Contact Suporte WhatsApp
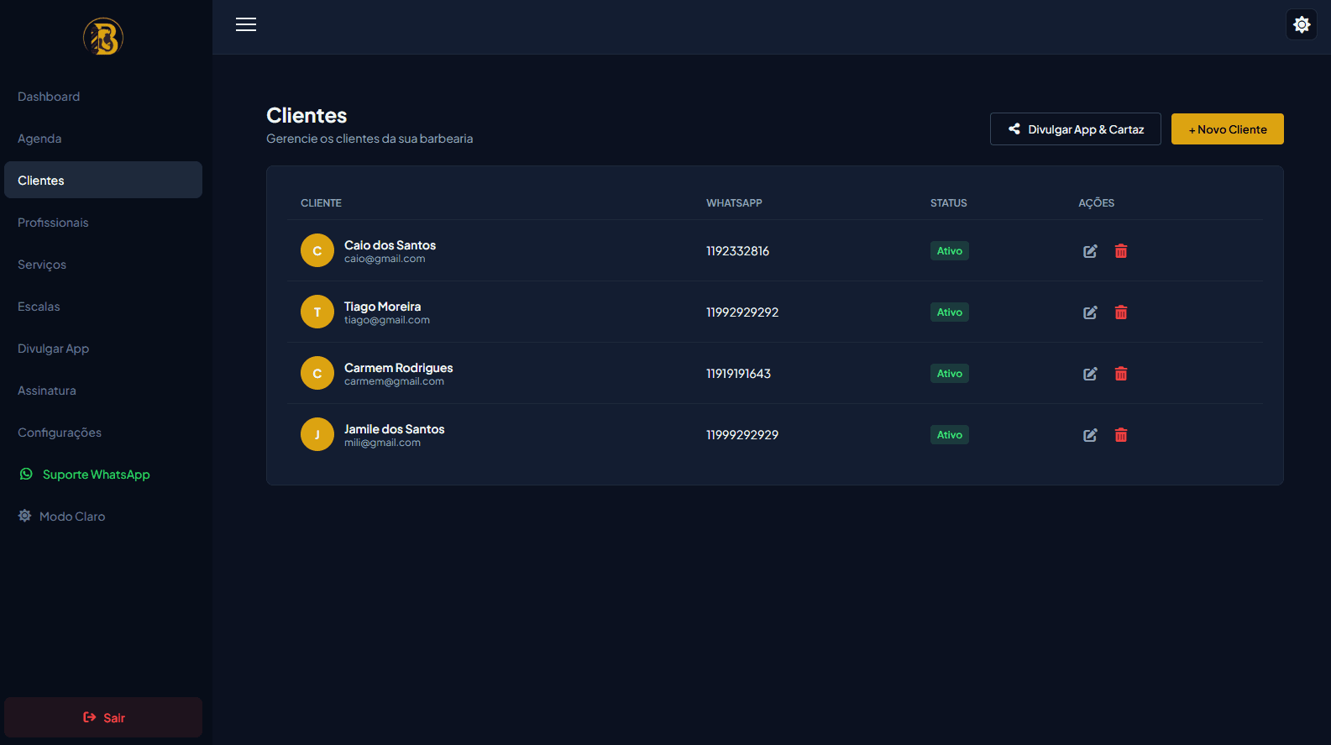 [x=103, y=475]
